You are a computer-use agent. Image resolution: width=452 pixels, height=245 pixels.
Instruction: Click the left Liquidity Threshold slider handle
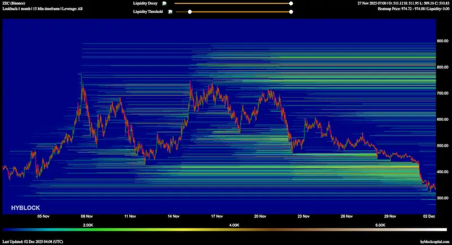tap(190, 11)
